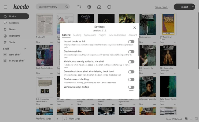Image resolution: width=199 pixels, height=122 pixels.
Task: Switch to list view icon
Action: 191,119
